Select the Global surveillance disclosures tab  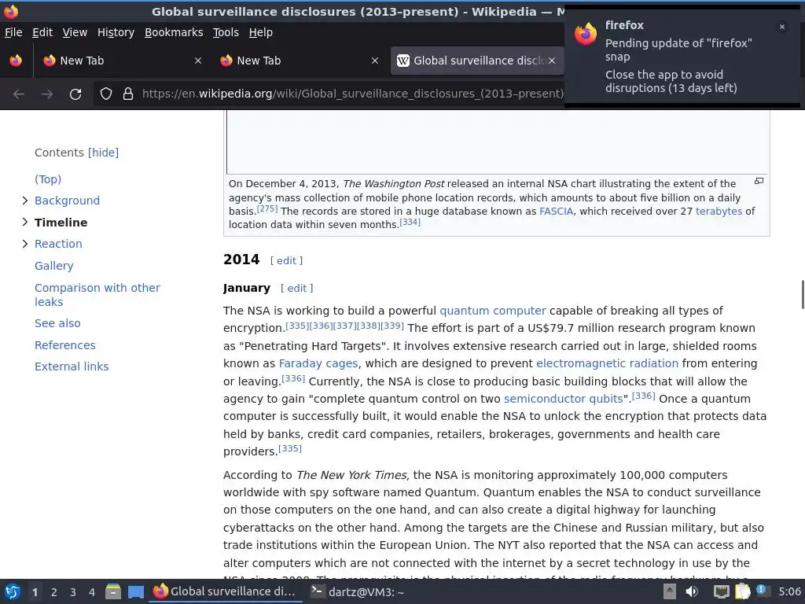[477, 61]
